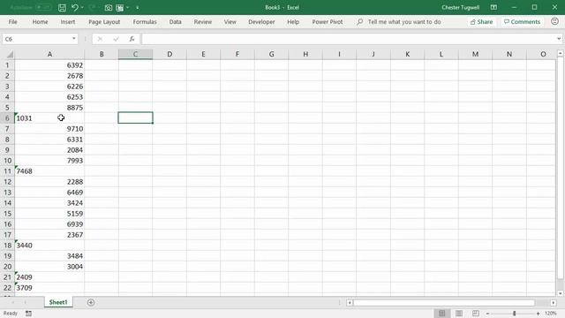Save the workbook from the title bar

(62, 8)
